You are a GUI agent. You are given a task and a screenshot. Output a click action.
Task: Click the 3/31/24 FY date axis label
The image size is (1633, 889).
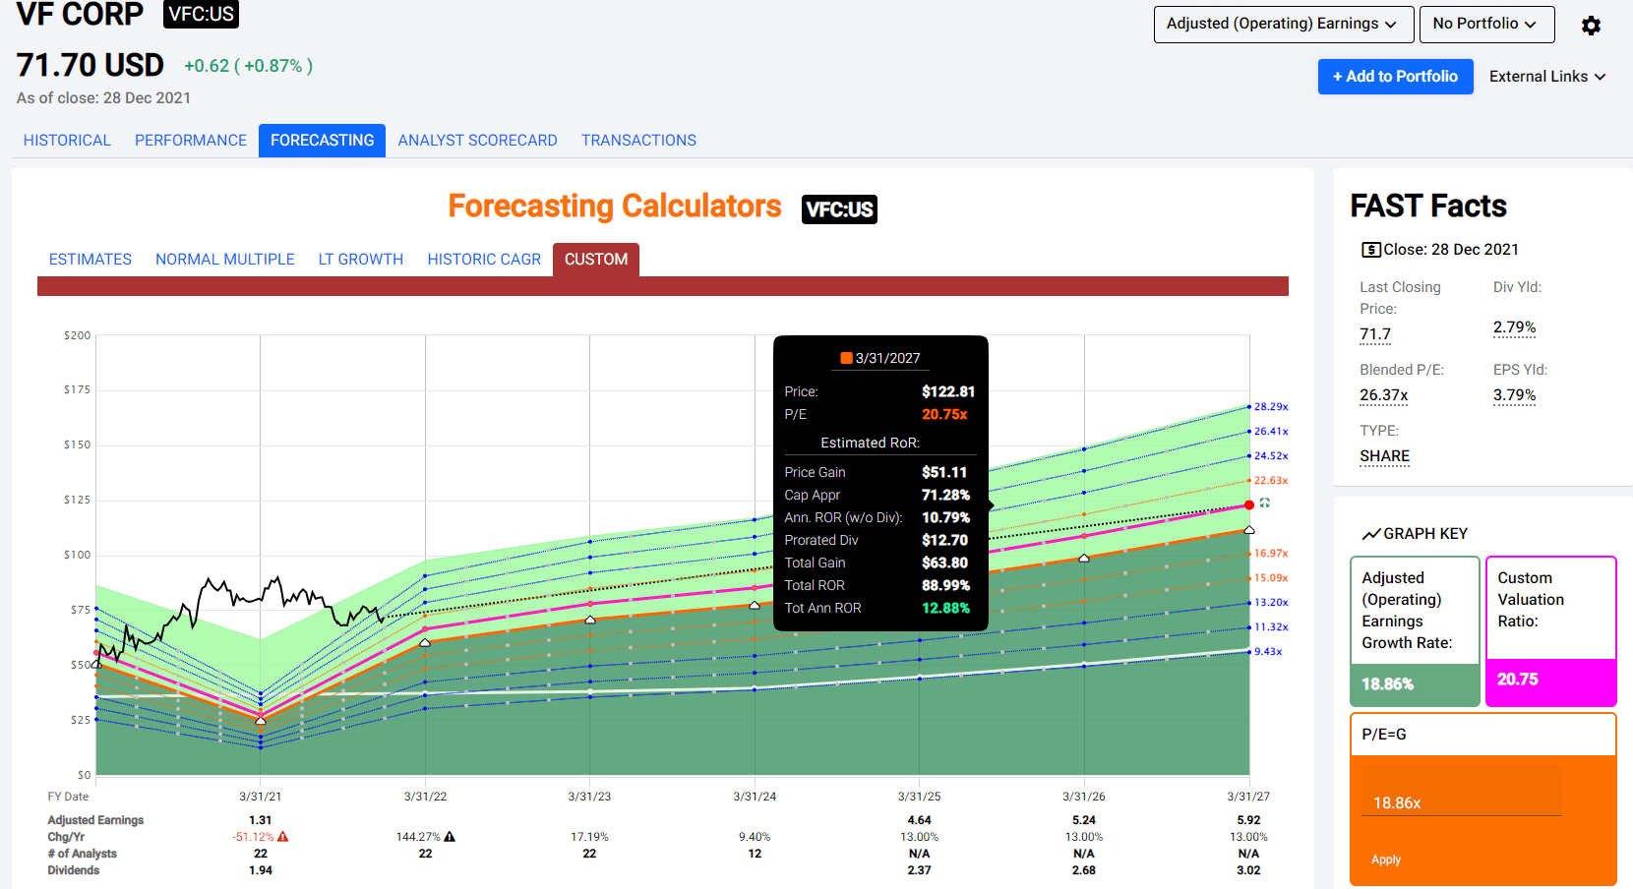pyautogui.click(x=755, y=797)
